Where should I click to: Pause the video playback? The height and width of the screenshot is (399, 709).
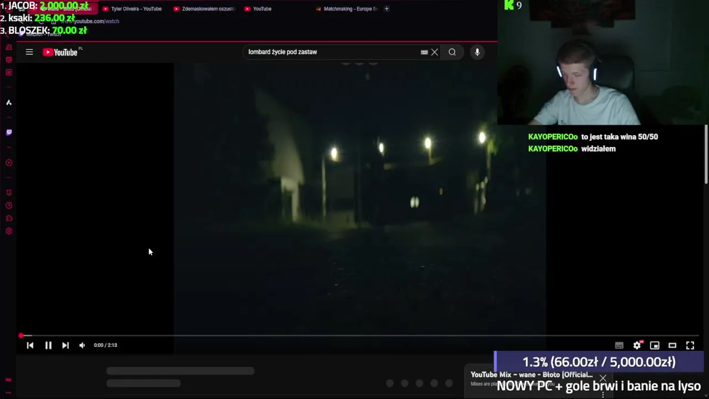coord(48,345)
